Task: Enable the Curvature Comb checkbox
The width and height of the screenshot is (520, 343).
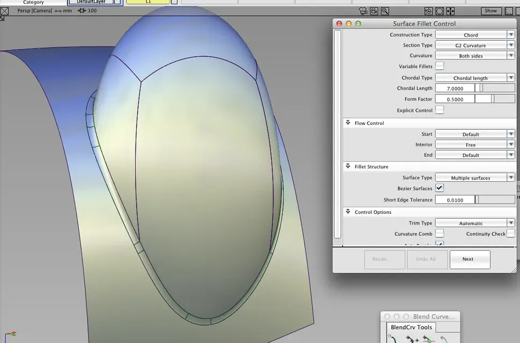Action: [439, 234]
